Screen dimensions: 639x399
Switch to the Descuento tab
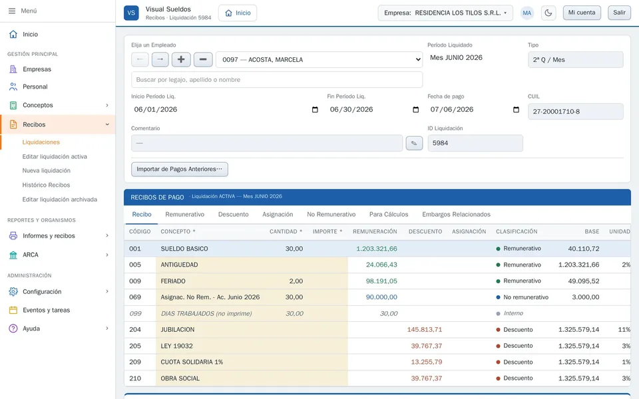pos(233,215)
